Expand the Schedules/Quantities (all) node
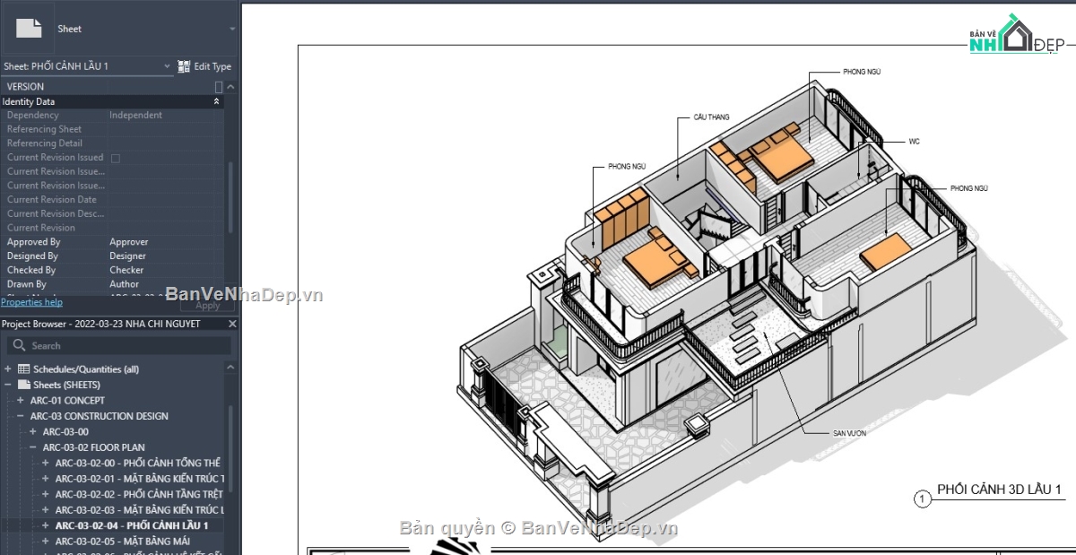 [x=8, y=369]
